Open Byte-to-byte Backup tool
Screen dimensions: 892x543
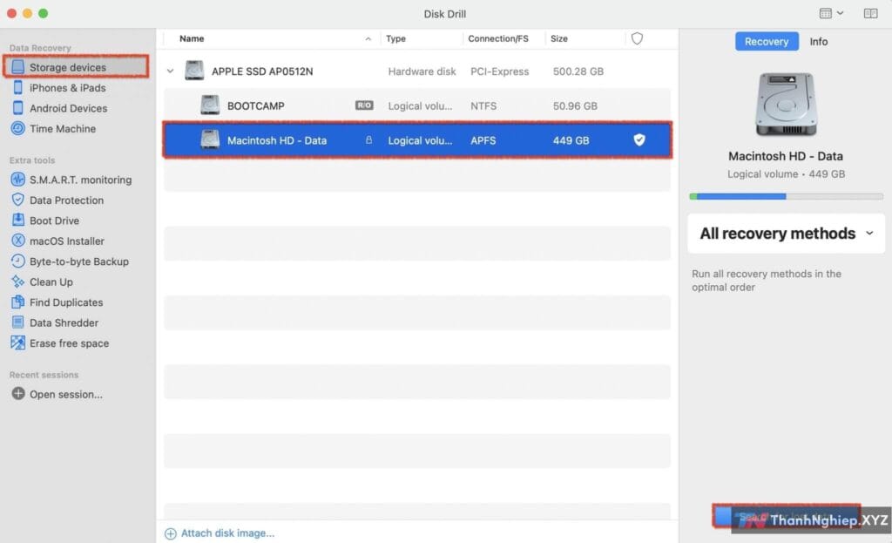pos(78,261)
